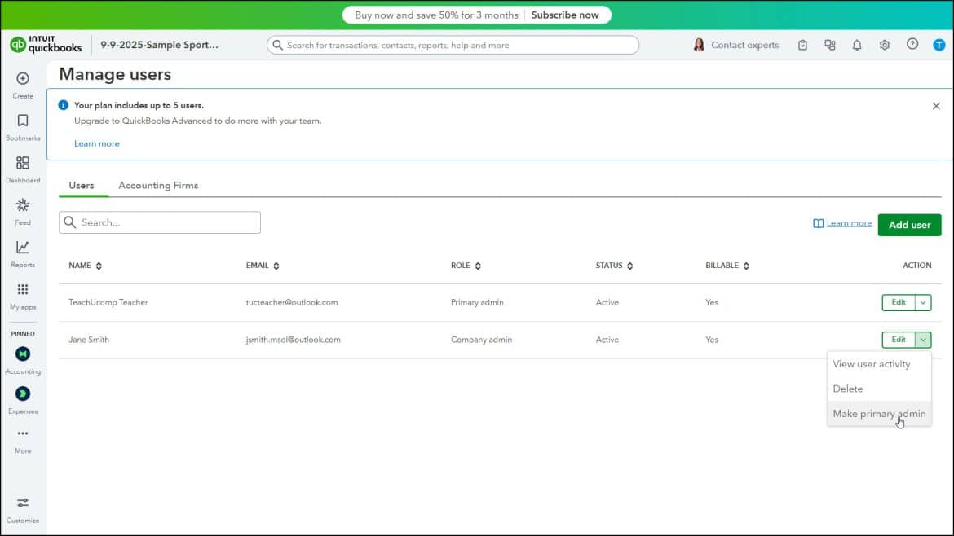Open settings with the gear icon
This screenshot has width=954, height=536.
884,45
